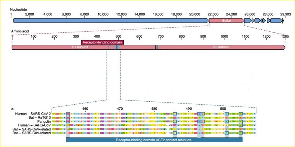This screenshot has width=295, height=147.
Task: Select the Bat – RaTG13 row label
Action: tap(39, 118)
